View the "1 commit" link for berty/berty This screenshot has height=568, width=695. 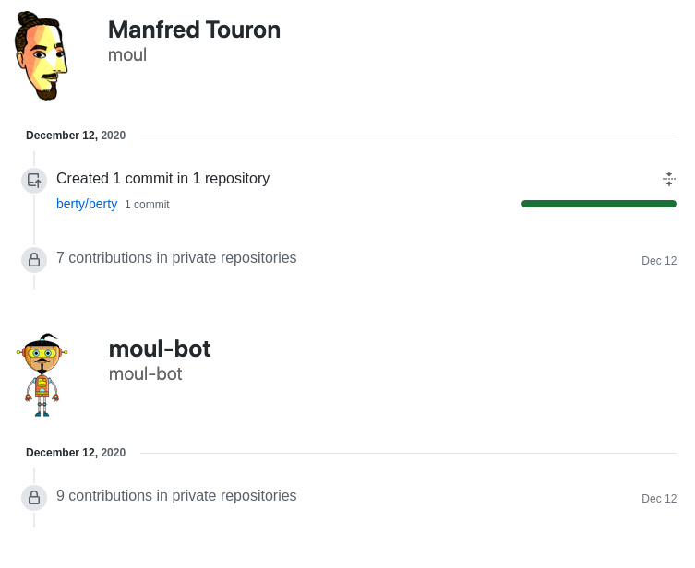tap(147, 205)
